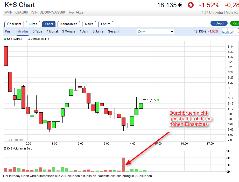Switch chart to 1 Jahr
This screenshot has width=239, height=182.
(x=84, y=31)
